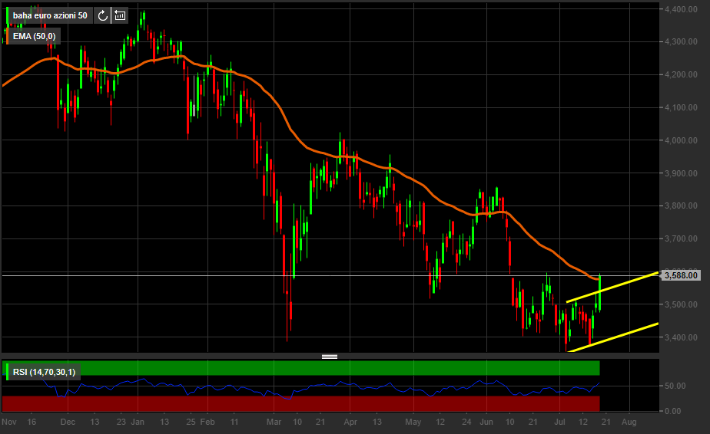Click the 'Aug' date axis label
Viewport: 710px width, 434px height.
(629, 422)
